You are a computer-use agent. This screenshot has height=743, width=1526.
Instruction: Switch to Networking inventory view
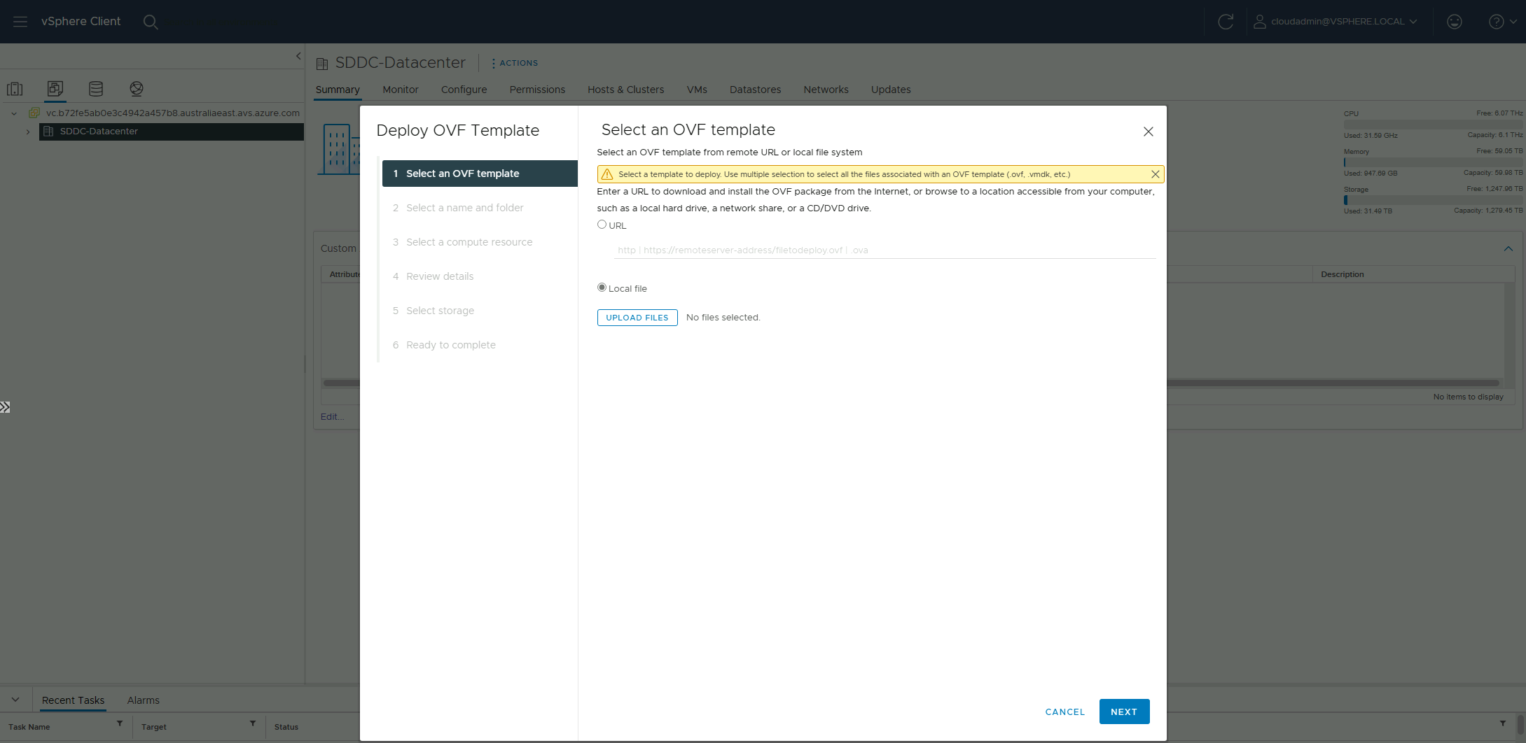pos(137,89)
